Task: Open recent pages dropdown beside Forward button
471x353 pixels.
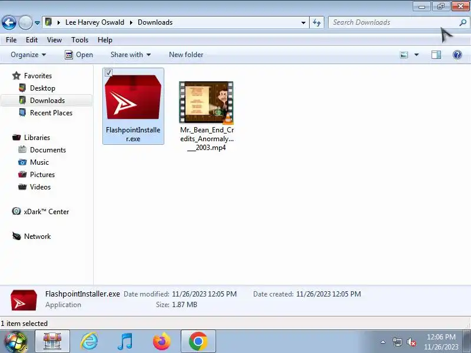Action: point(37,23)
